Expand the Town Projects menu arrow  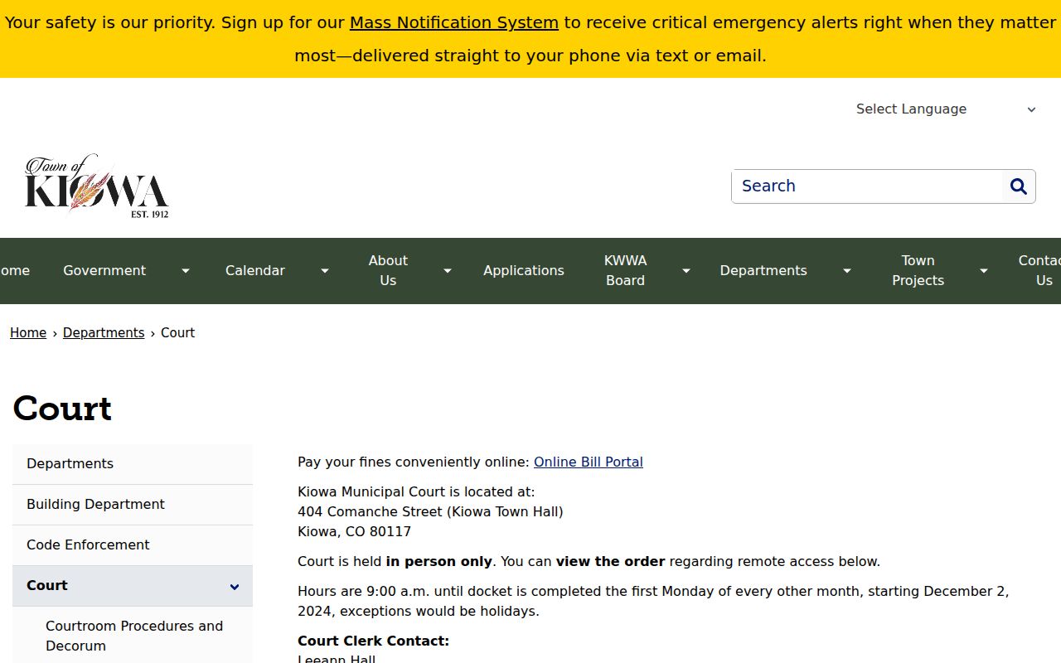click(984, 271)
